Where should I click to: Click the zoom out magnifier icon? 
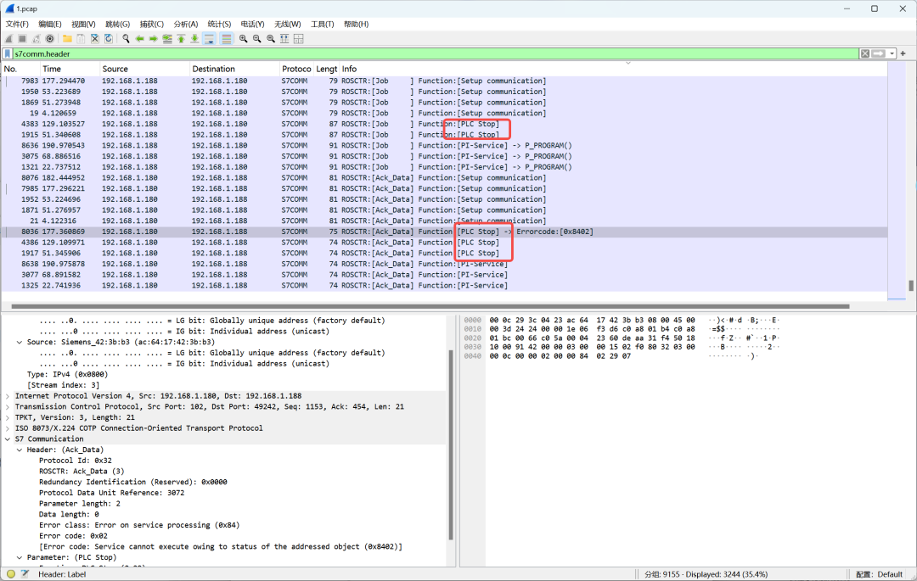(x=256, y=38)
